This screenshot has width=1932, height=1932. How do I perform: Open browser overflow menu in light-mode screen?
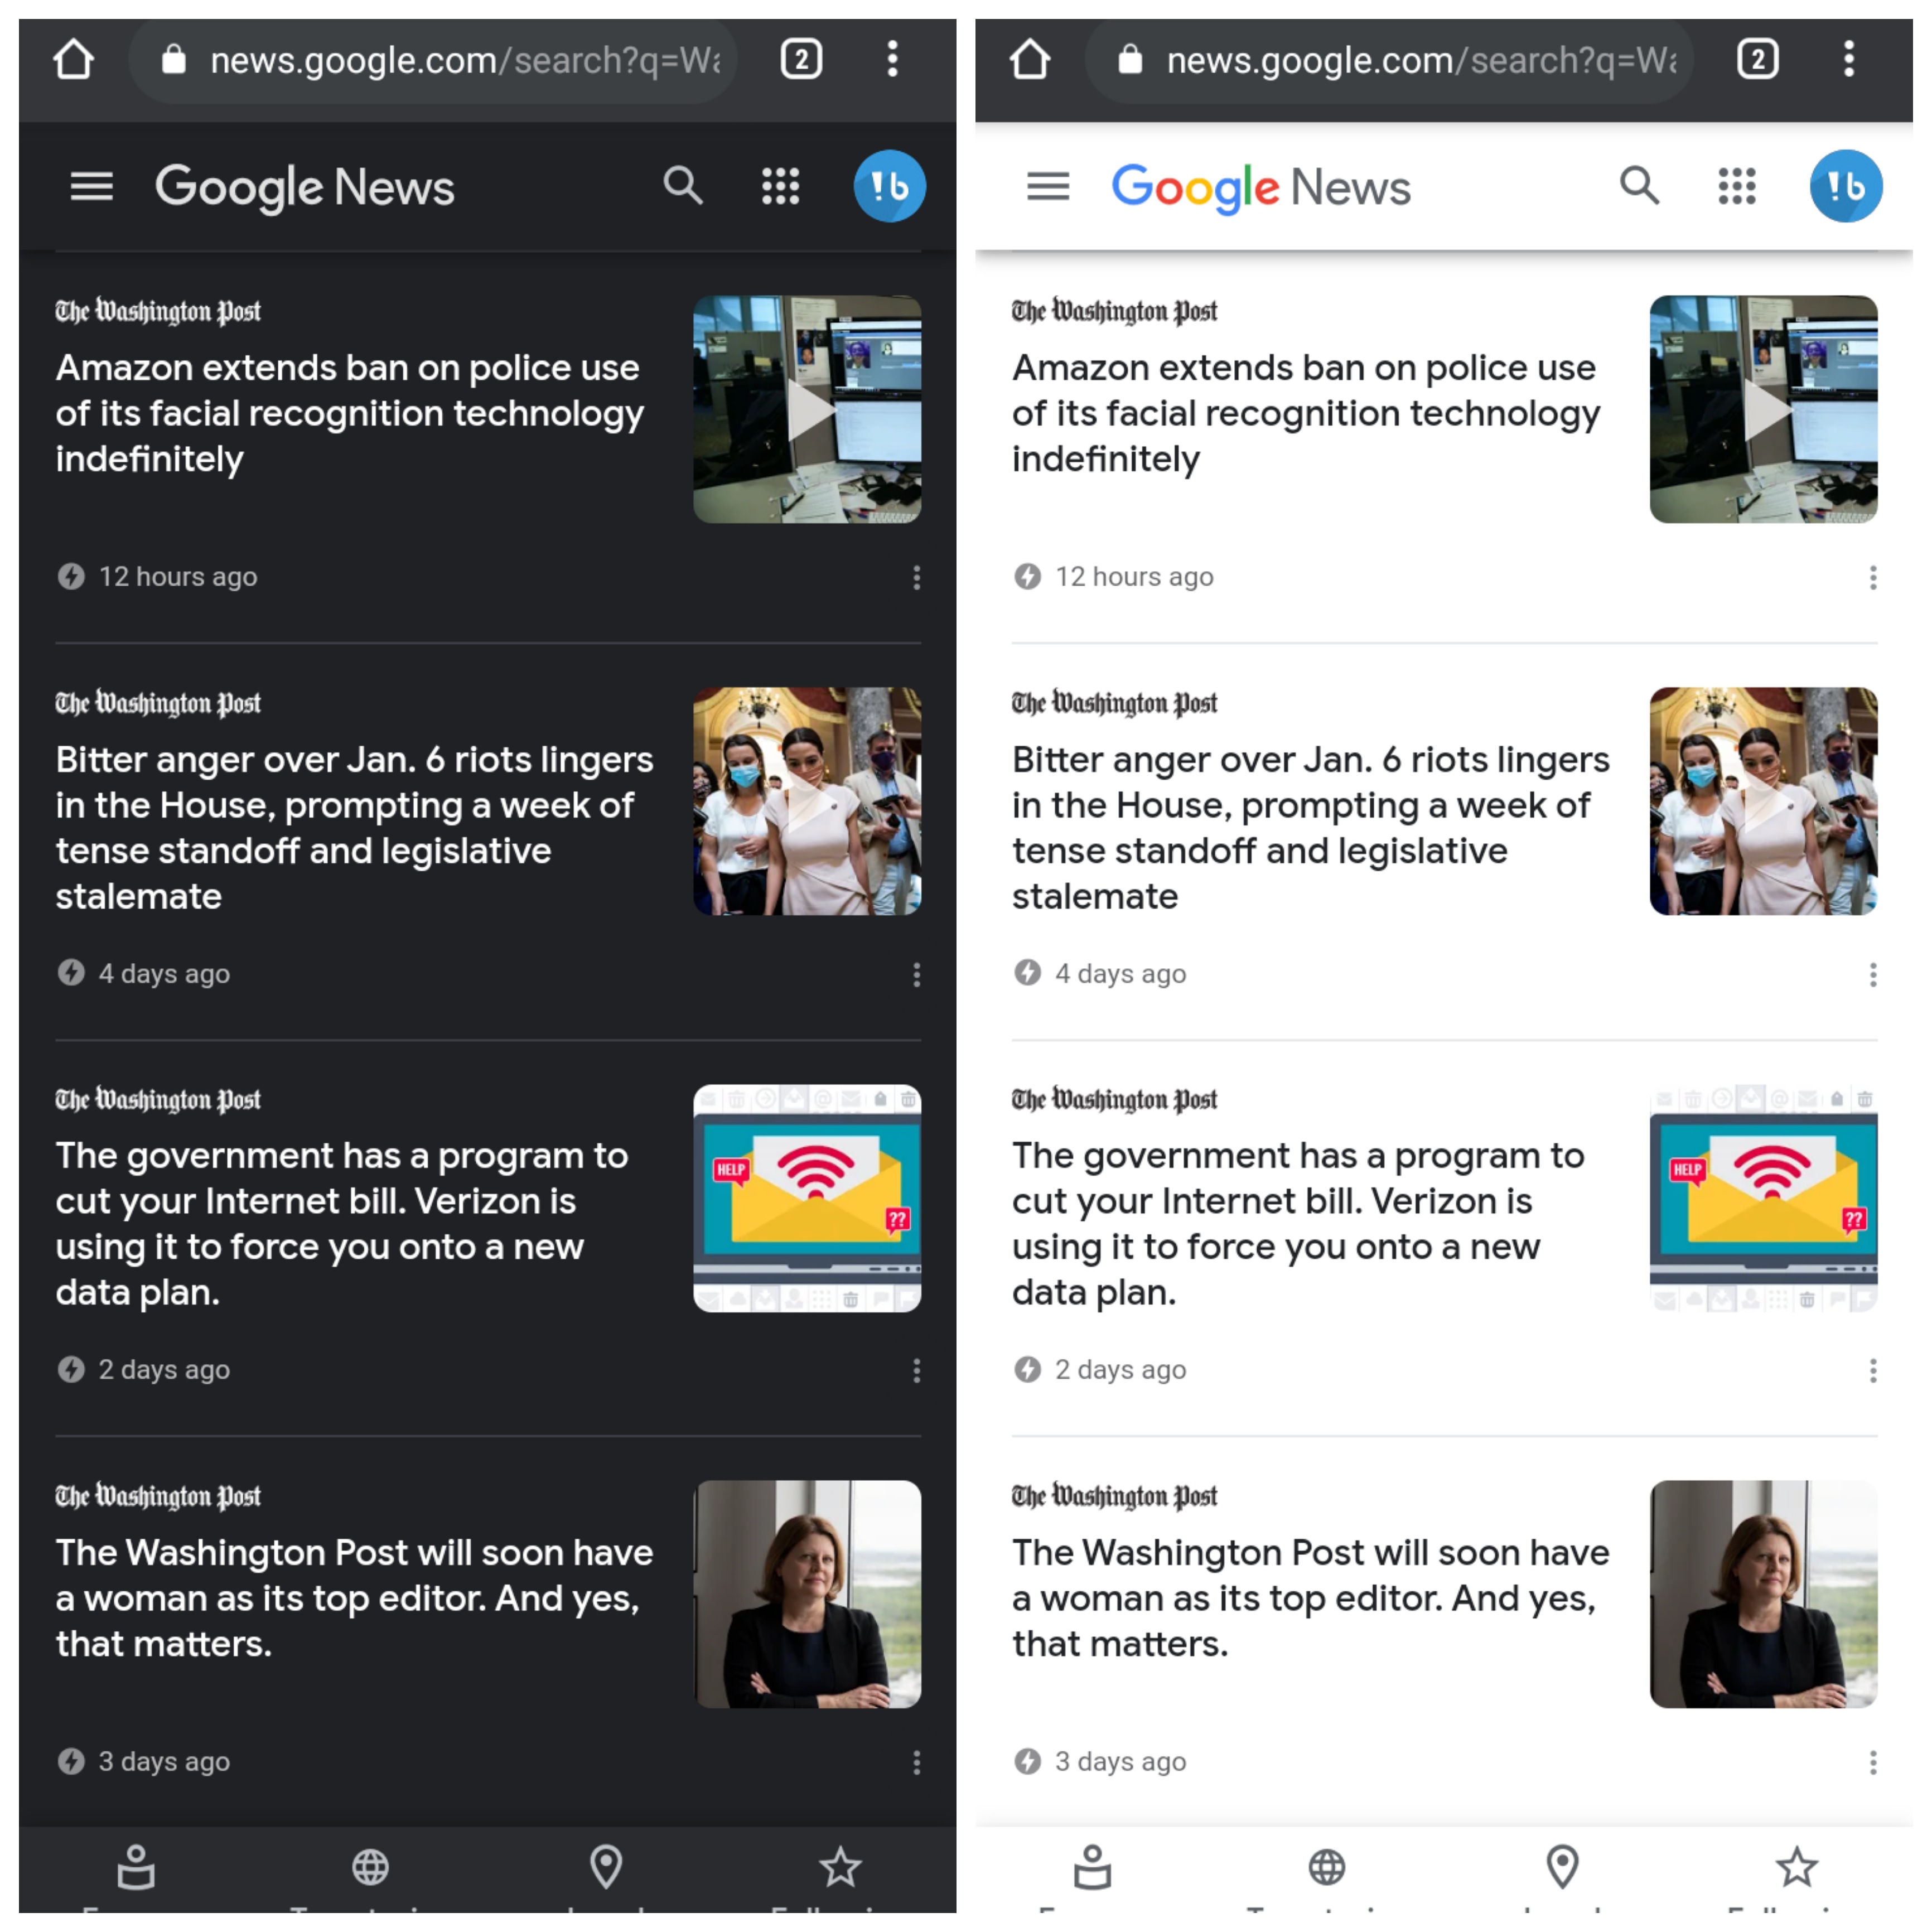[x=1849, y=60]
